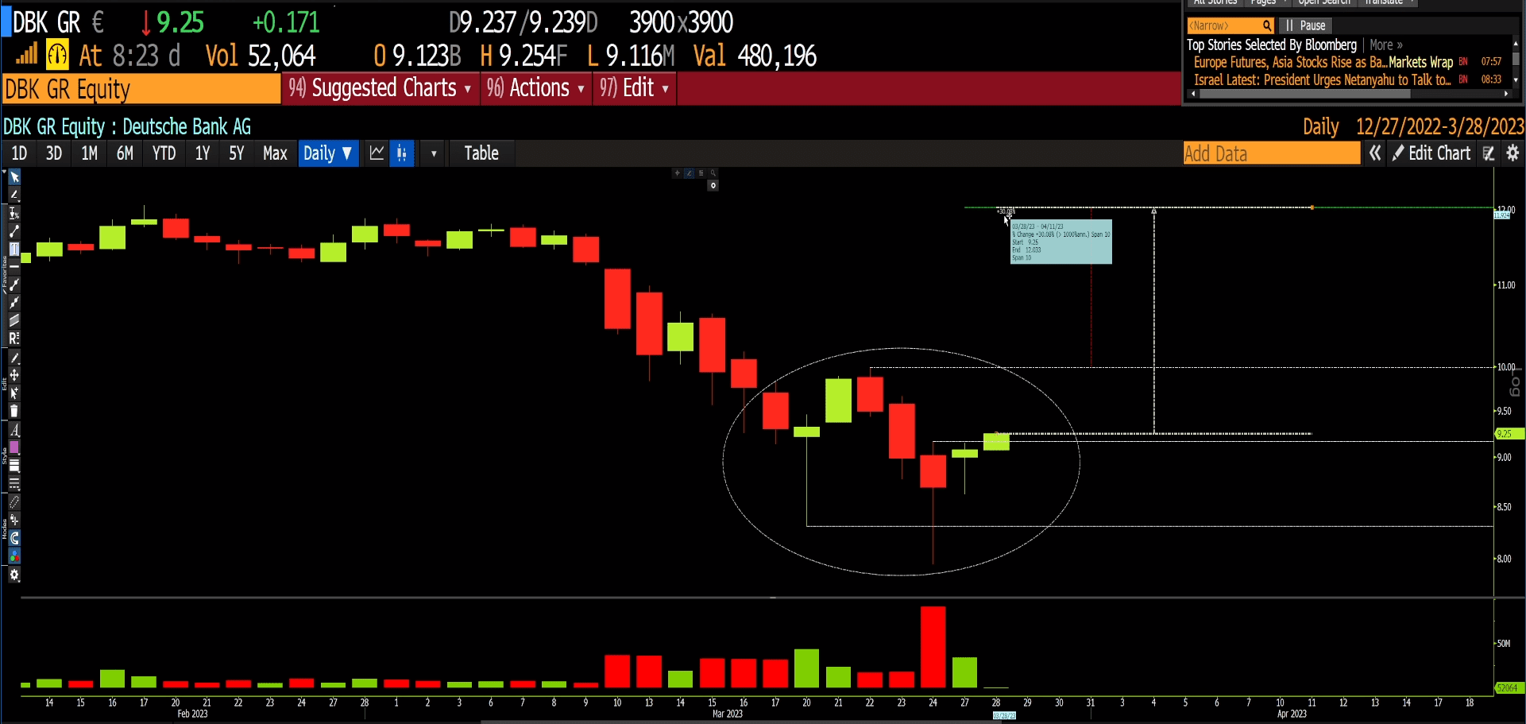Set chart range to 1M
1526x724 pixels.
pos(90,153)
